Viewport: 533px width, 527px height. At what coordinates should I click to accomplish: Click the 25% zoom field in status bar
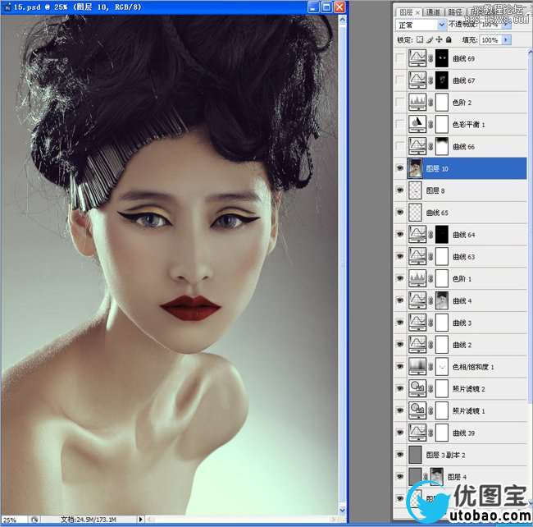[x=14, y=520]
